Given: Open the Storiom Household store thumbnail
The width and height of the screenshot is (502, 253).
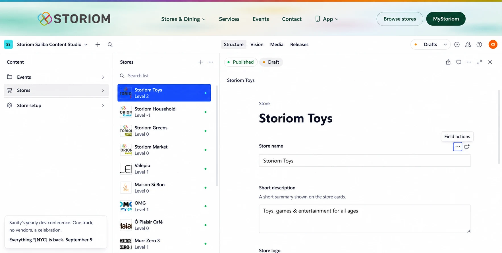Looking at the screenshot, I should point(126,112).
